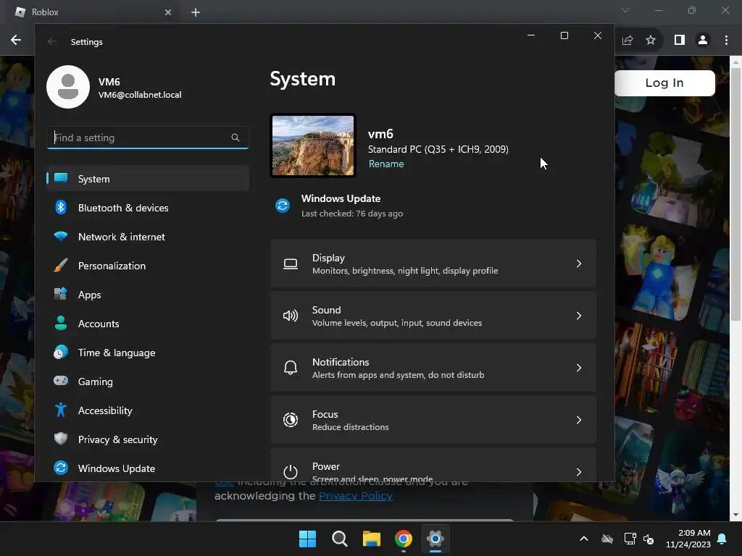Click the Accessibility figure icon
742x556 pixels.
coord(61,410)
